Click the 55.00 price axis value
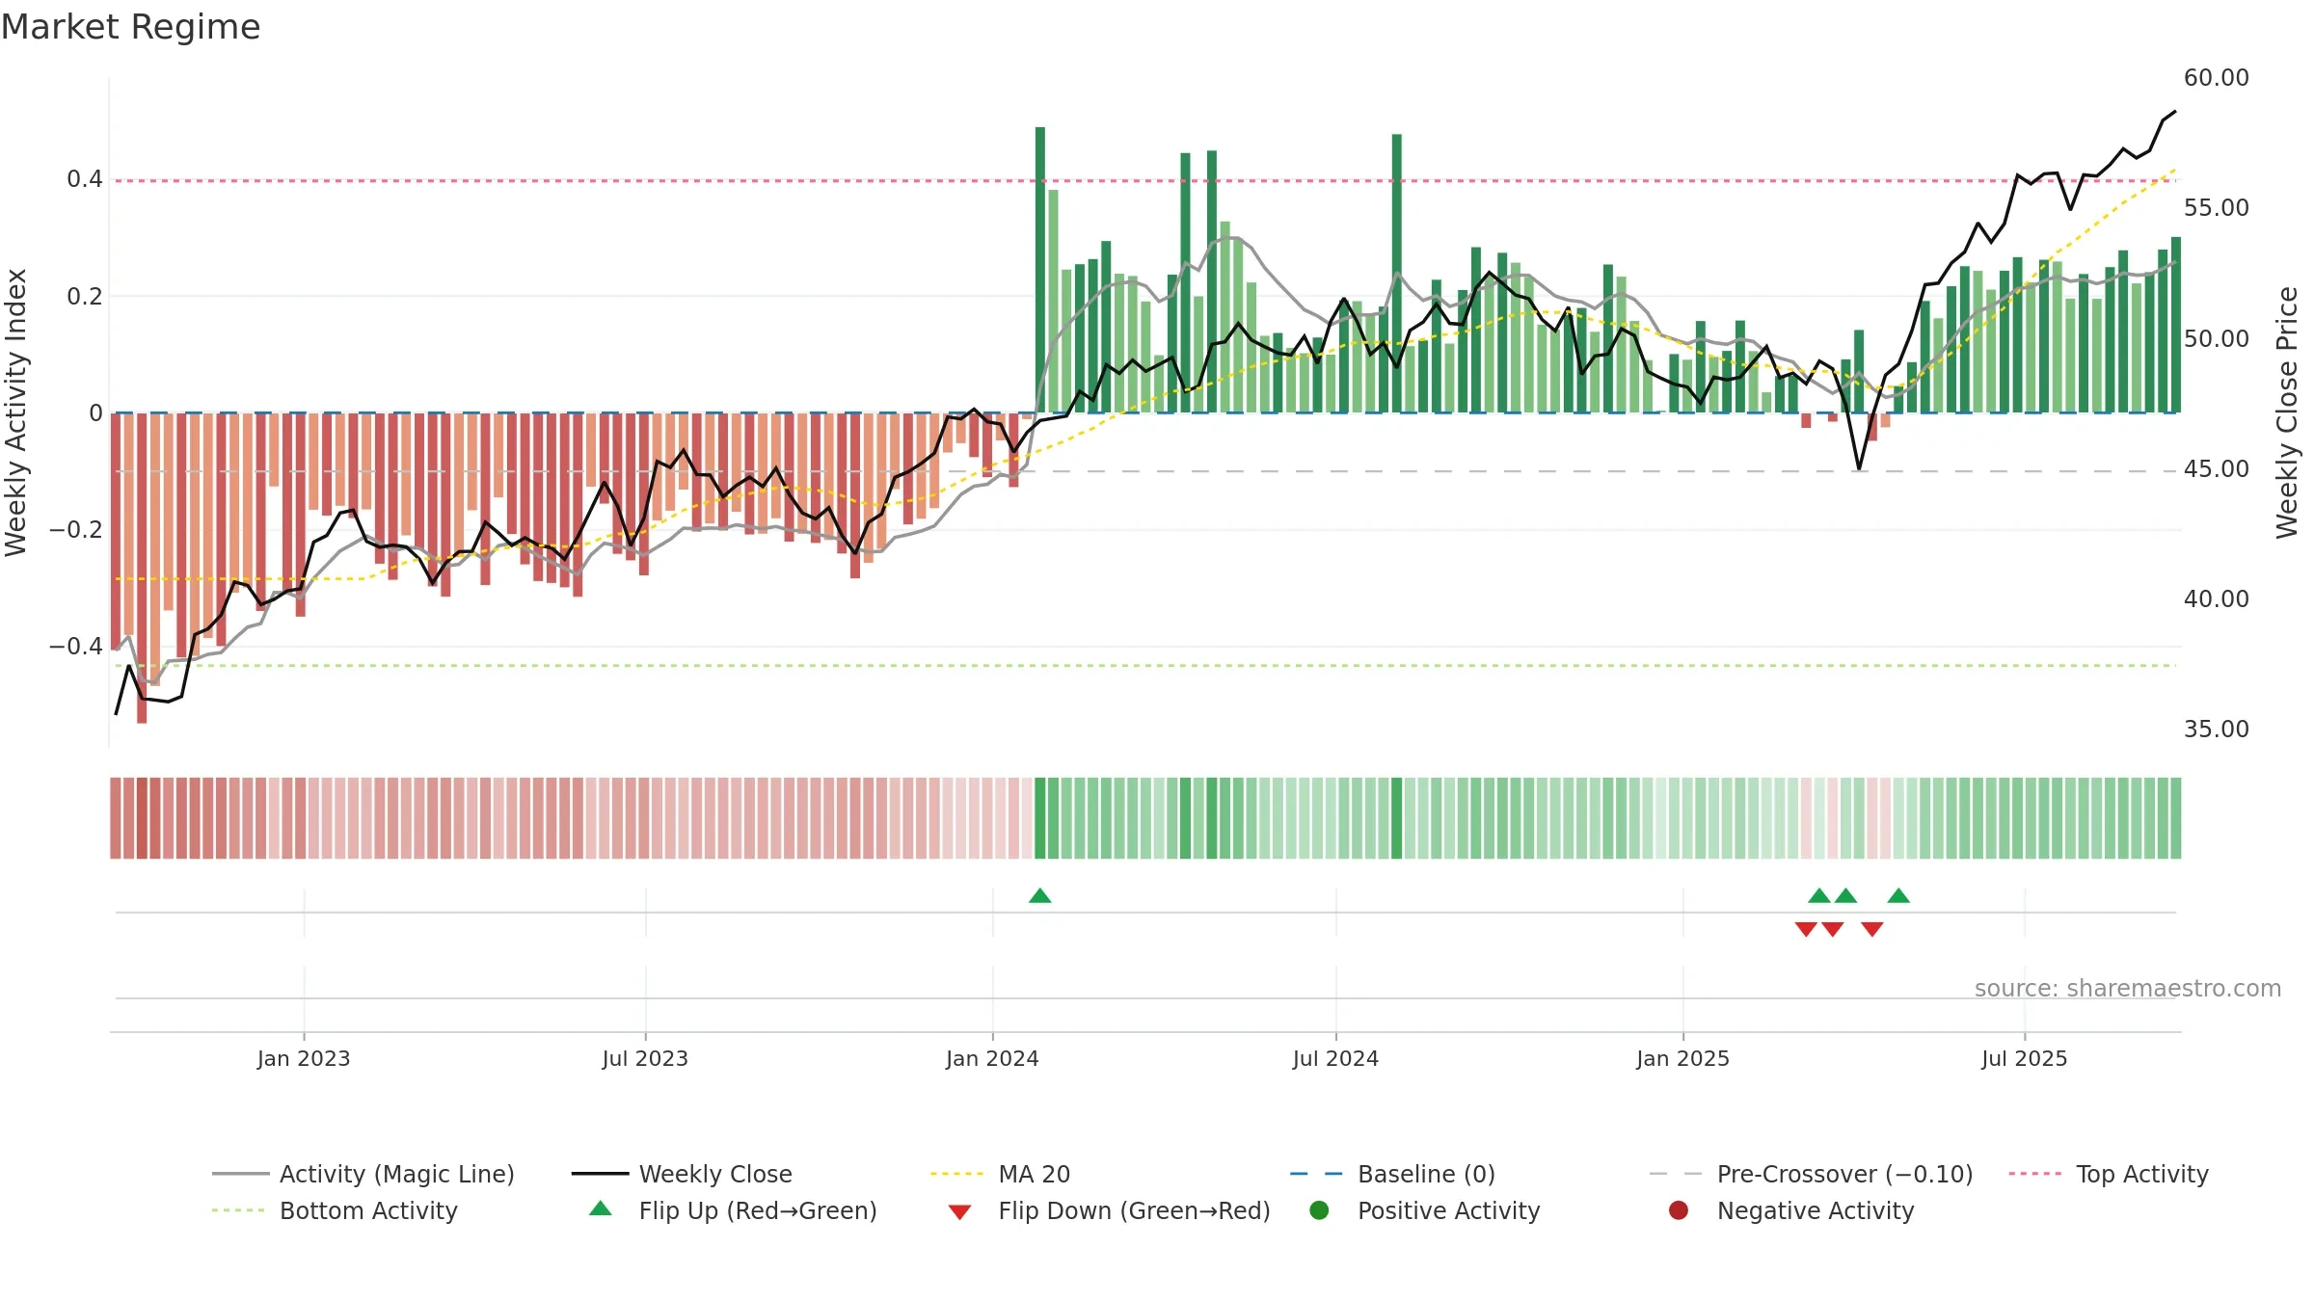The height and width of the screenshot is (1301, 2314). [x=2217, y=208]
